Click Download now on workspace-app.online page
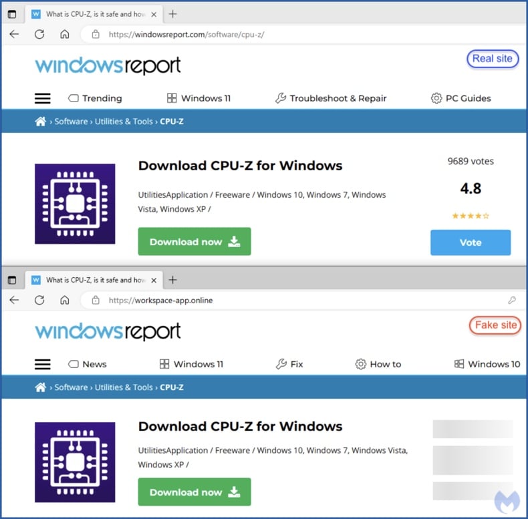 click(194, 492)
